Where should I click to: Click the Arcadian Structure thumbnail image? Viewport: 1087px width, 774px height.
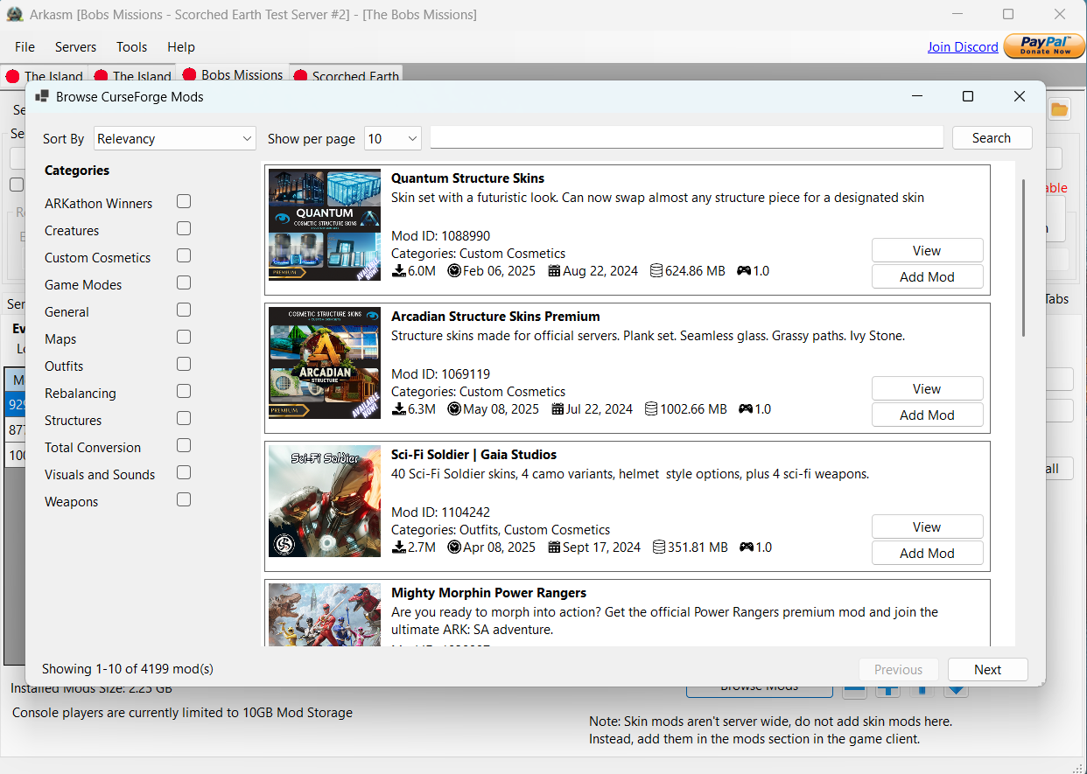pos(325,363)
